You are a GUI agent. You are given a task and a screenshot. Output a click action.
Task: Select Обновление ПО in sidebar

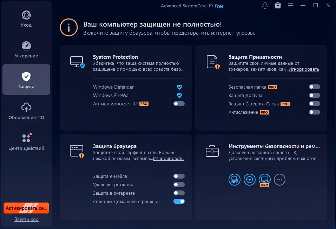coord(26,111)
